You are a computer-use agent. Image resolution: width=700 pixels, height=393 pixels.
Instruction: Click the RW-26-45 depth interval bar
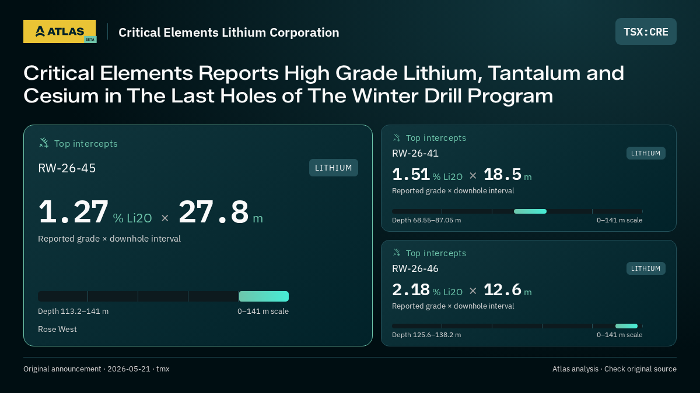(163, 296)
